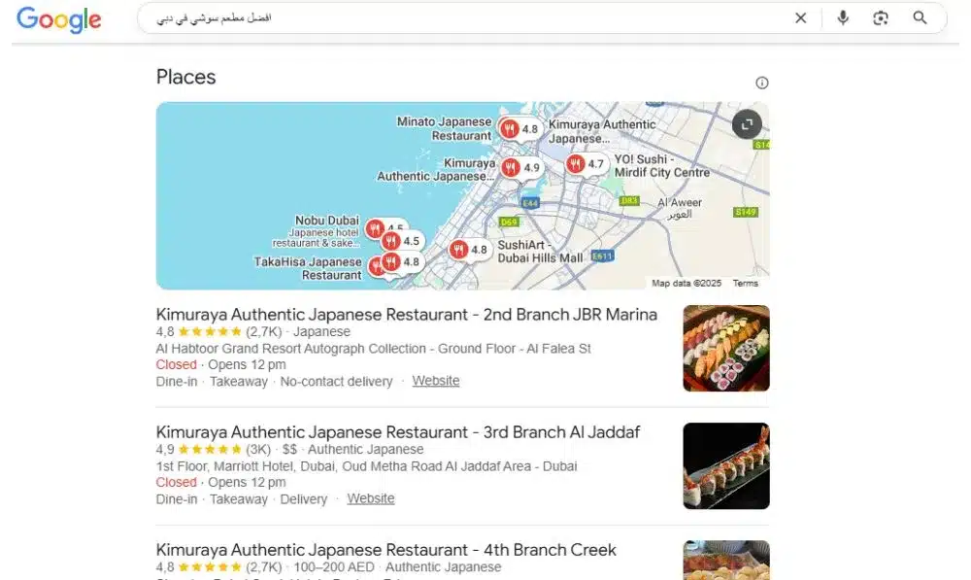Image resolution: width=971 pixels, height=580 pixels.
Task: Click the Nobu Dubai map pin
Action: pos(374,228)
